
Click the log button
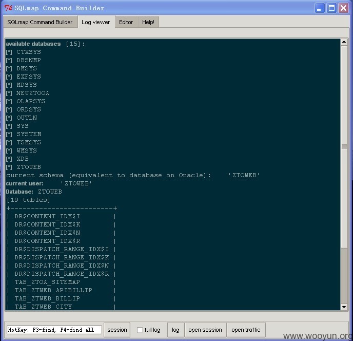(175, 330)
